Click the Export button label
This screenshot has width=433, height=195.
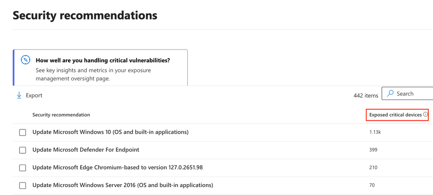tap(34, 96)
